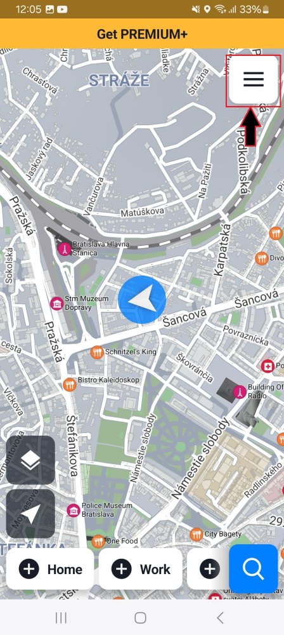284x635 pixels.
Task: Add a Work address shortcut
Action: 140,569
